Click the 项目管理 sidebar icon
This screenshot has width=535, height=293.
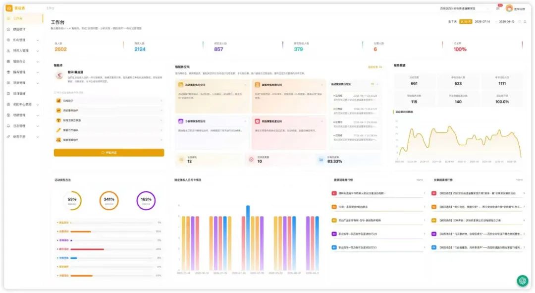coord(8,94)
